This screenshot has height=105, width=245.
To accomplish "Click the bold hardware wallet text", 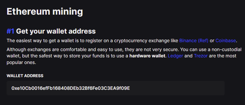I will pos(147,56).
